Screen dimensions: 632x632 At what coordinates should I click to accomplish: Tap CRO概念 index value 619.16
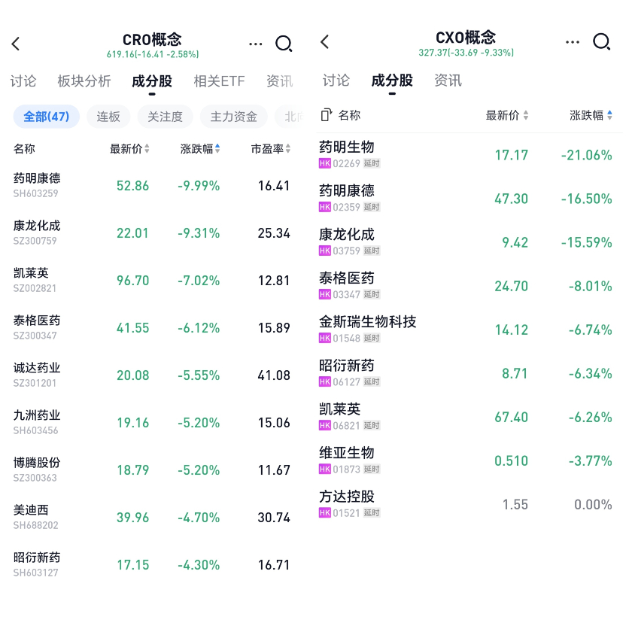(121, 54)
